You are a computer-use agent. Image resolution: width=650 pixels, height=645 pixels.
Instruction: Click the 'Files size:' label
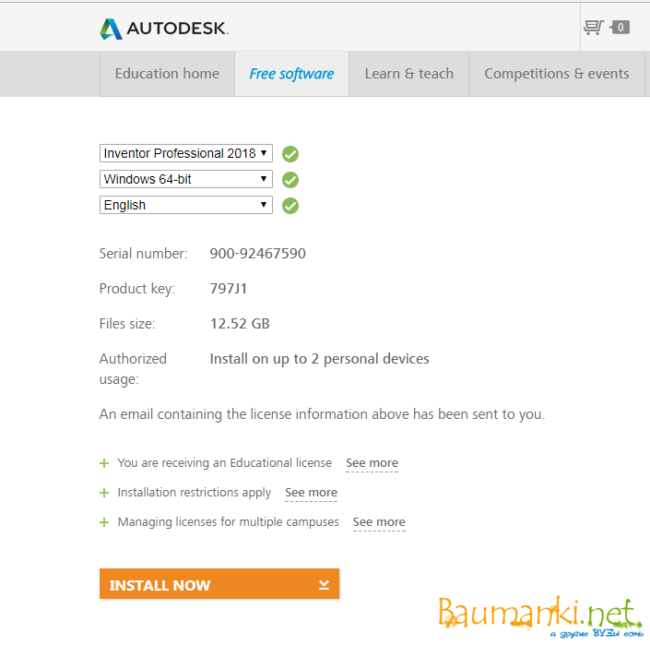127,324
